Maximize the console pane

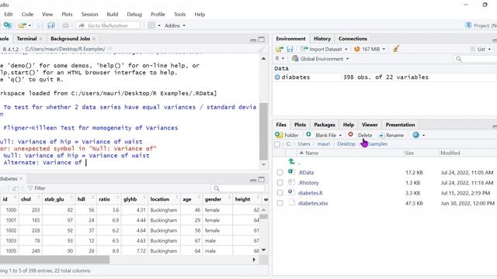(x=262, y=40)
